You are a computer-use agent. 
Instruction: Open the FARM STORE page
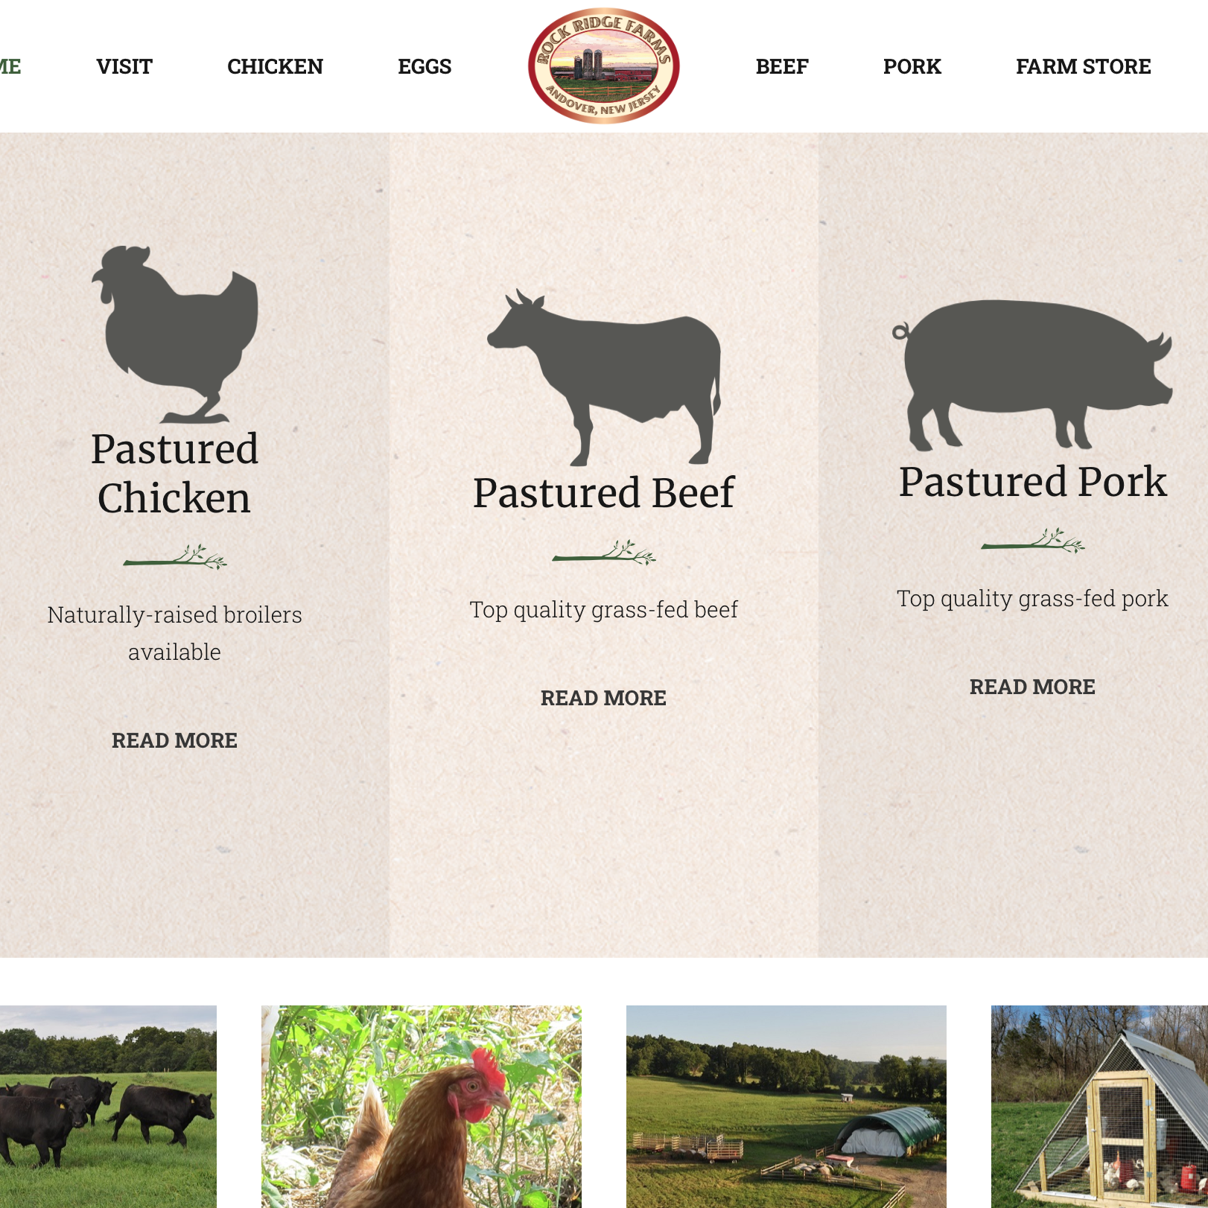(x=1084, y=66)
